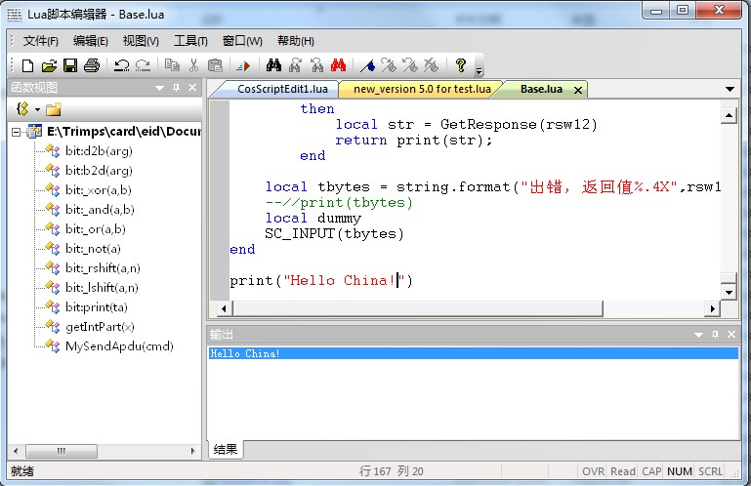Screen dimensions: 751x486
Task: Save the file with floppy disk icon
Action: (70, 65)
